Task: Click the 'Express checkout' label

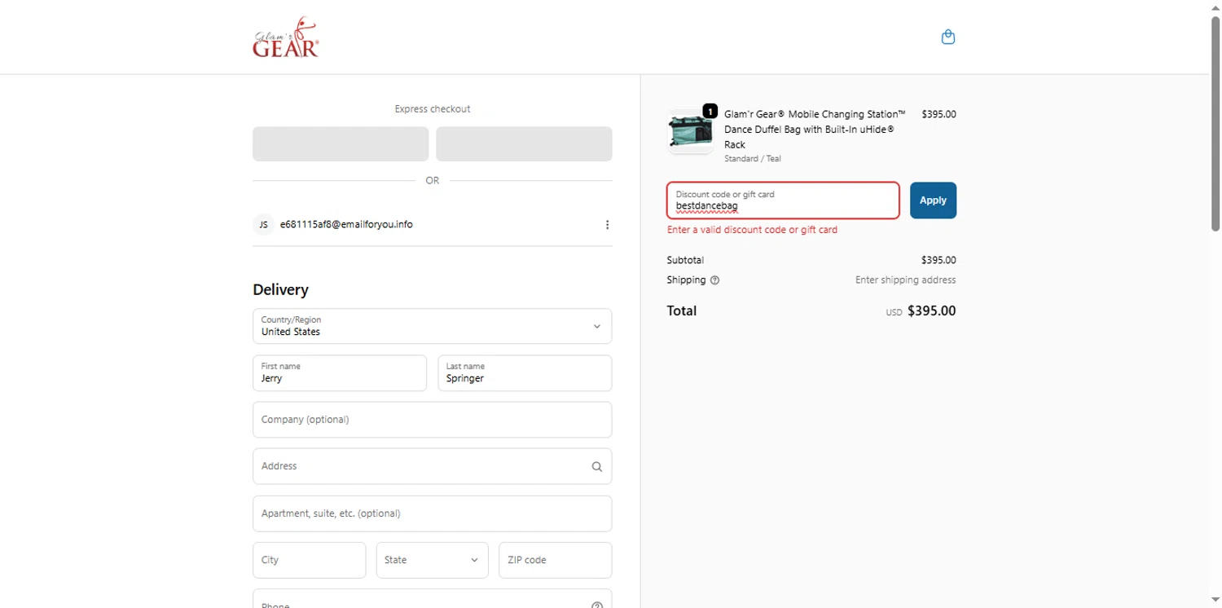Action: click(x=433, y=109)
